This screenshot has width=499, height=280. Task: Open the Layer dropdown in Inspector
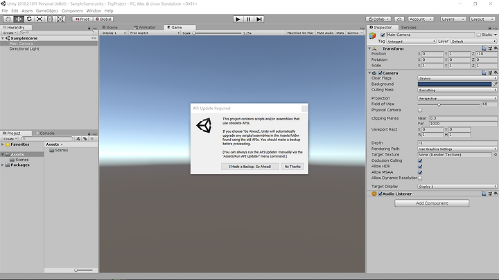pyautogui.click(x=473, y=41)
